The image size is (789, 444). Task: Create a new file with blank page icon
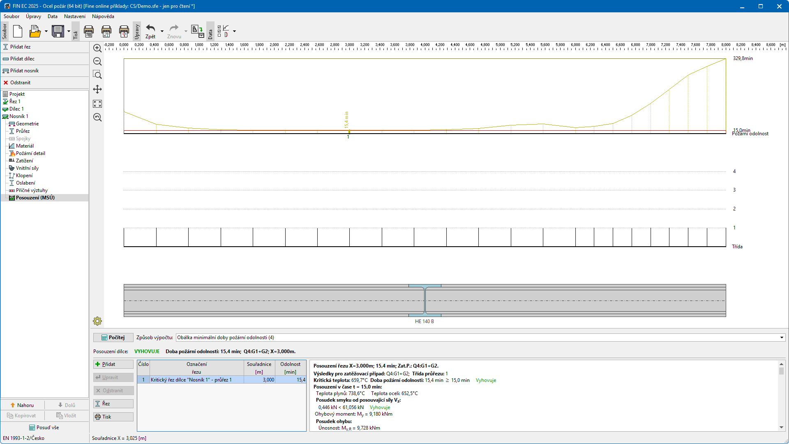point(18,31)
